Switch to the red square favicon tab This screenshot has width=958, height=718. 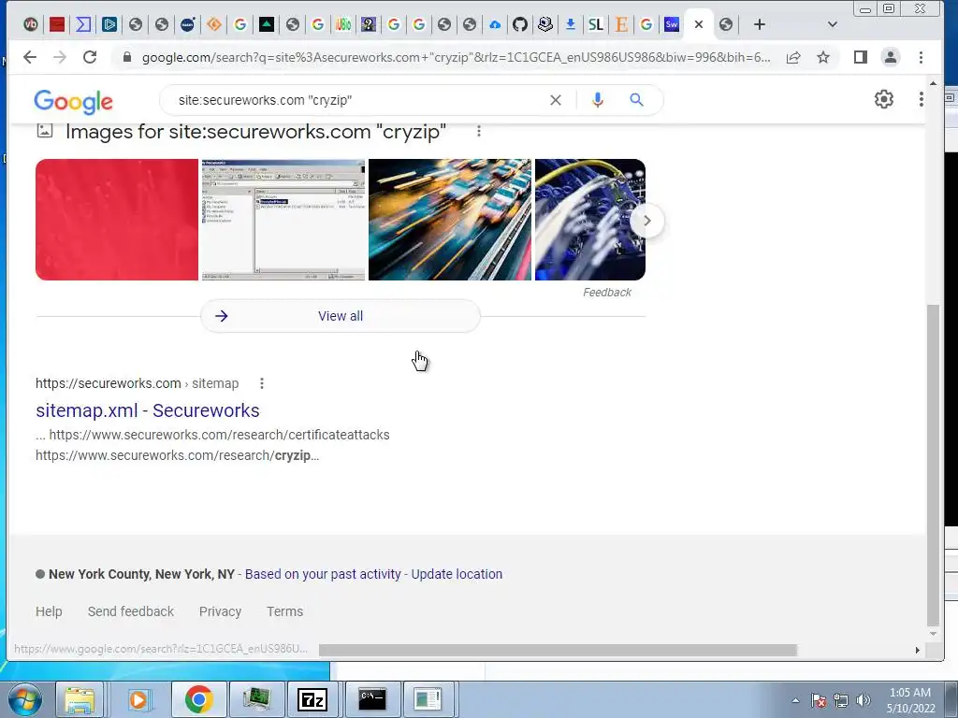(x=57, y=24)
